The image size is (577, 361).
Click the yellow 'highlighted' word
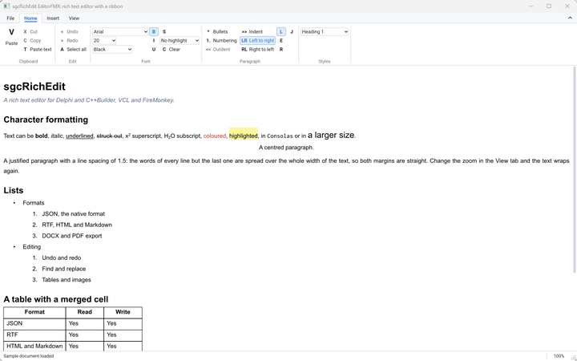[244, 136]
